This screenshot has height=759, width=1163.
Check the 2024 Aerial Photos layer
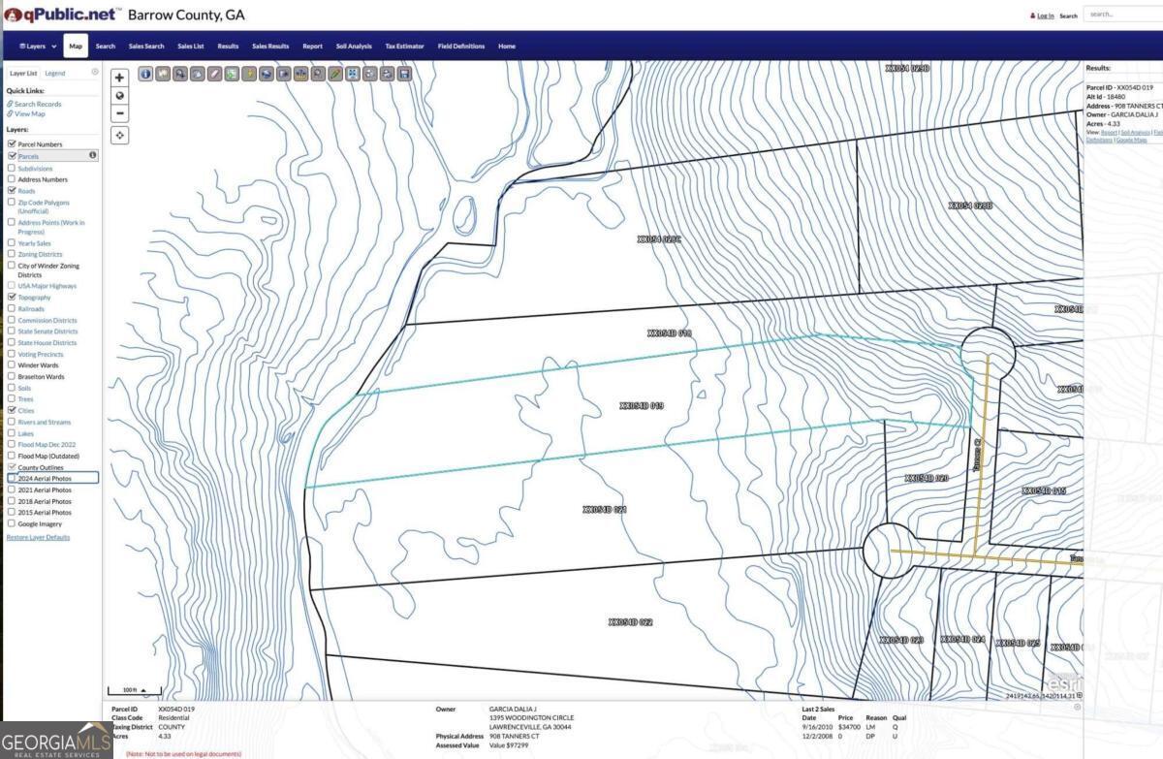(x=12, y=479)
